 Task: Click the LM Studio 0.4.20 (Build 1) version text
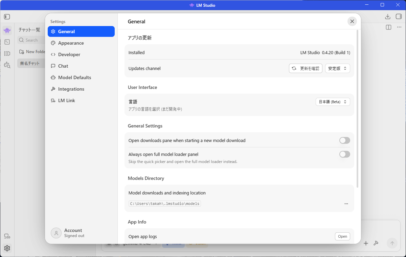[325, 52]
